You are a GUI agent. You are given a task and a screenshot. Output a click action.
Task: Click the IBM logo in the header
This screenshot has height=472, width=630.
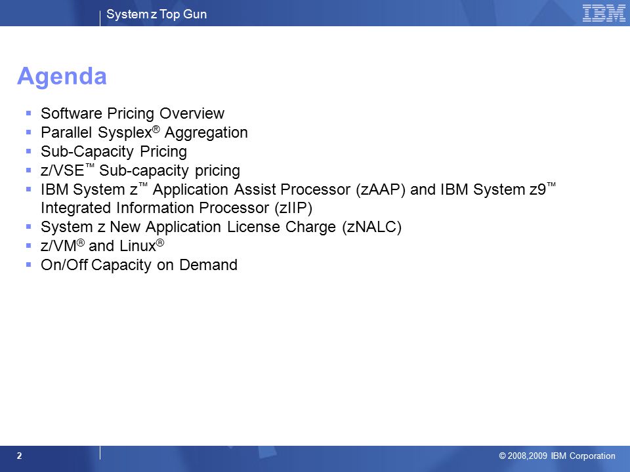click(604, 14)
